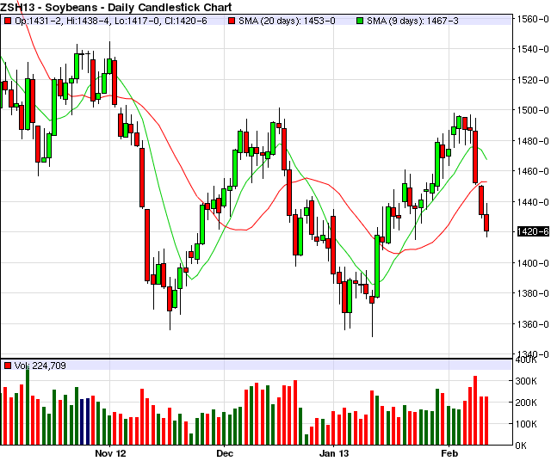Click the 1480-0 price axis label
Screen dimensions: 551x461
[x=532, y=141]
